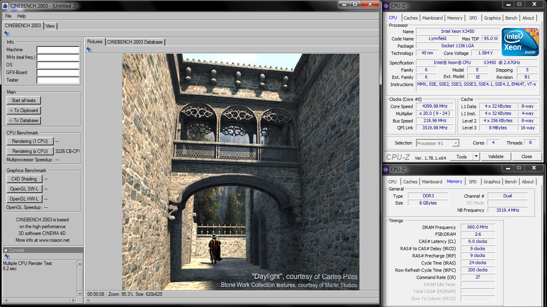Click the 3226 CB-CPU render score
This screenshot has height=307, width=547.
(x=67, y=151)
